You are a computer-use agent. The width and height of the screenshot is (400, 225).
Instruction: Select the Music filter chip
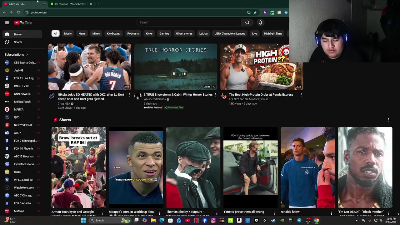68,33
